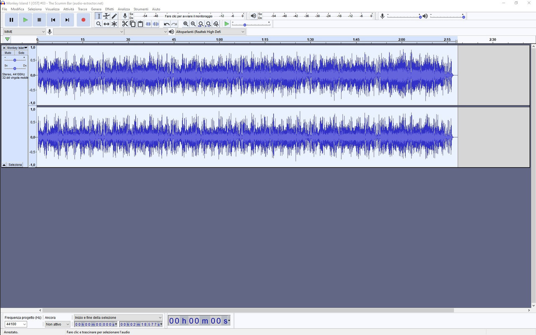Screen dimensions: 536x335
Task: Open the audio position time format arrow
Action: pyautogui.click(x=229, y=321)
